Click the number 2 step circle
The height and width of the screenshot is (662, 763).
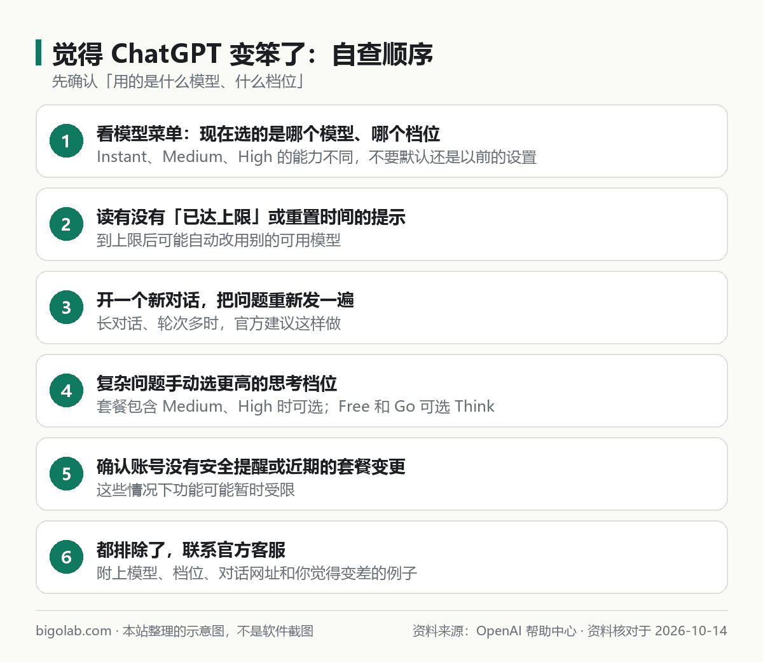click(66, 224)
